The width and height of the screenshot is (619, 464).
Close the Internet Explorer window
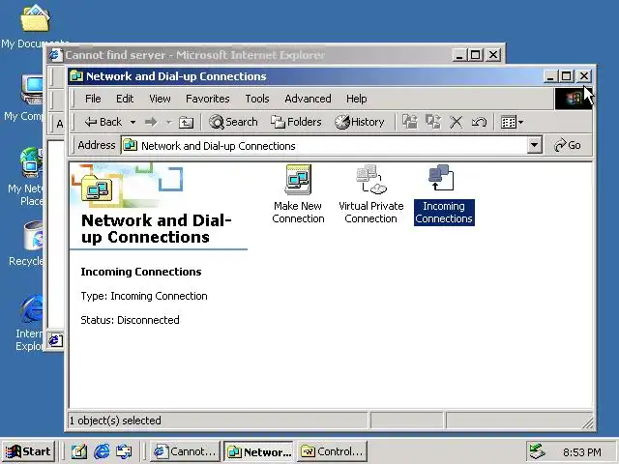tap(493, 55)
